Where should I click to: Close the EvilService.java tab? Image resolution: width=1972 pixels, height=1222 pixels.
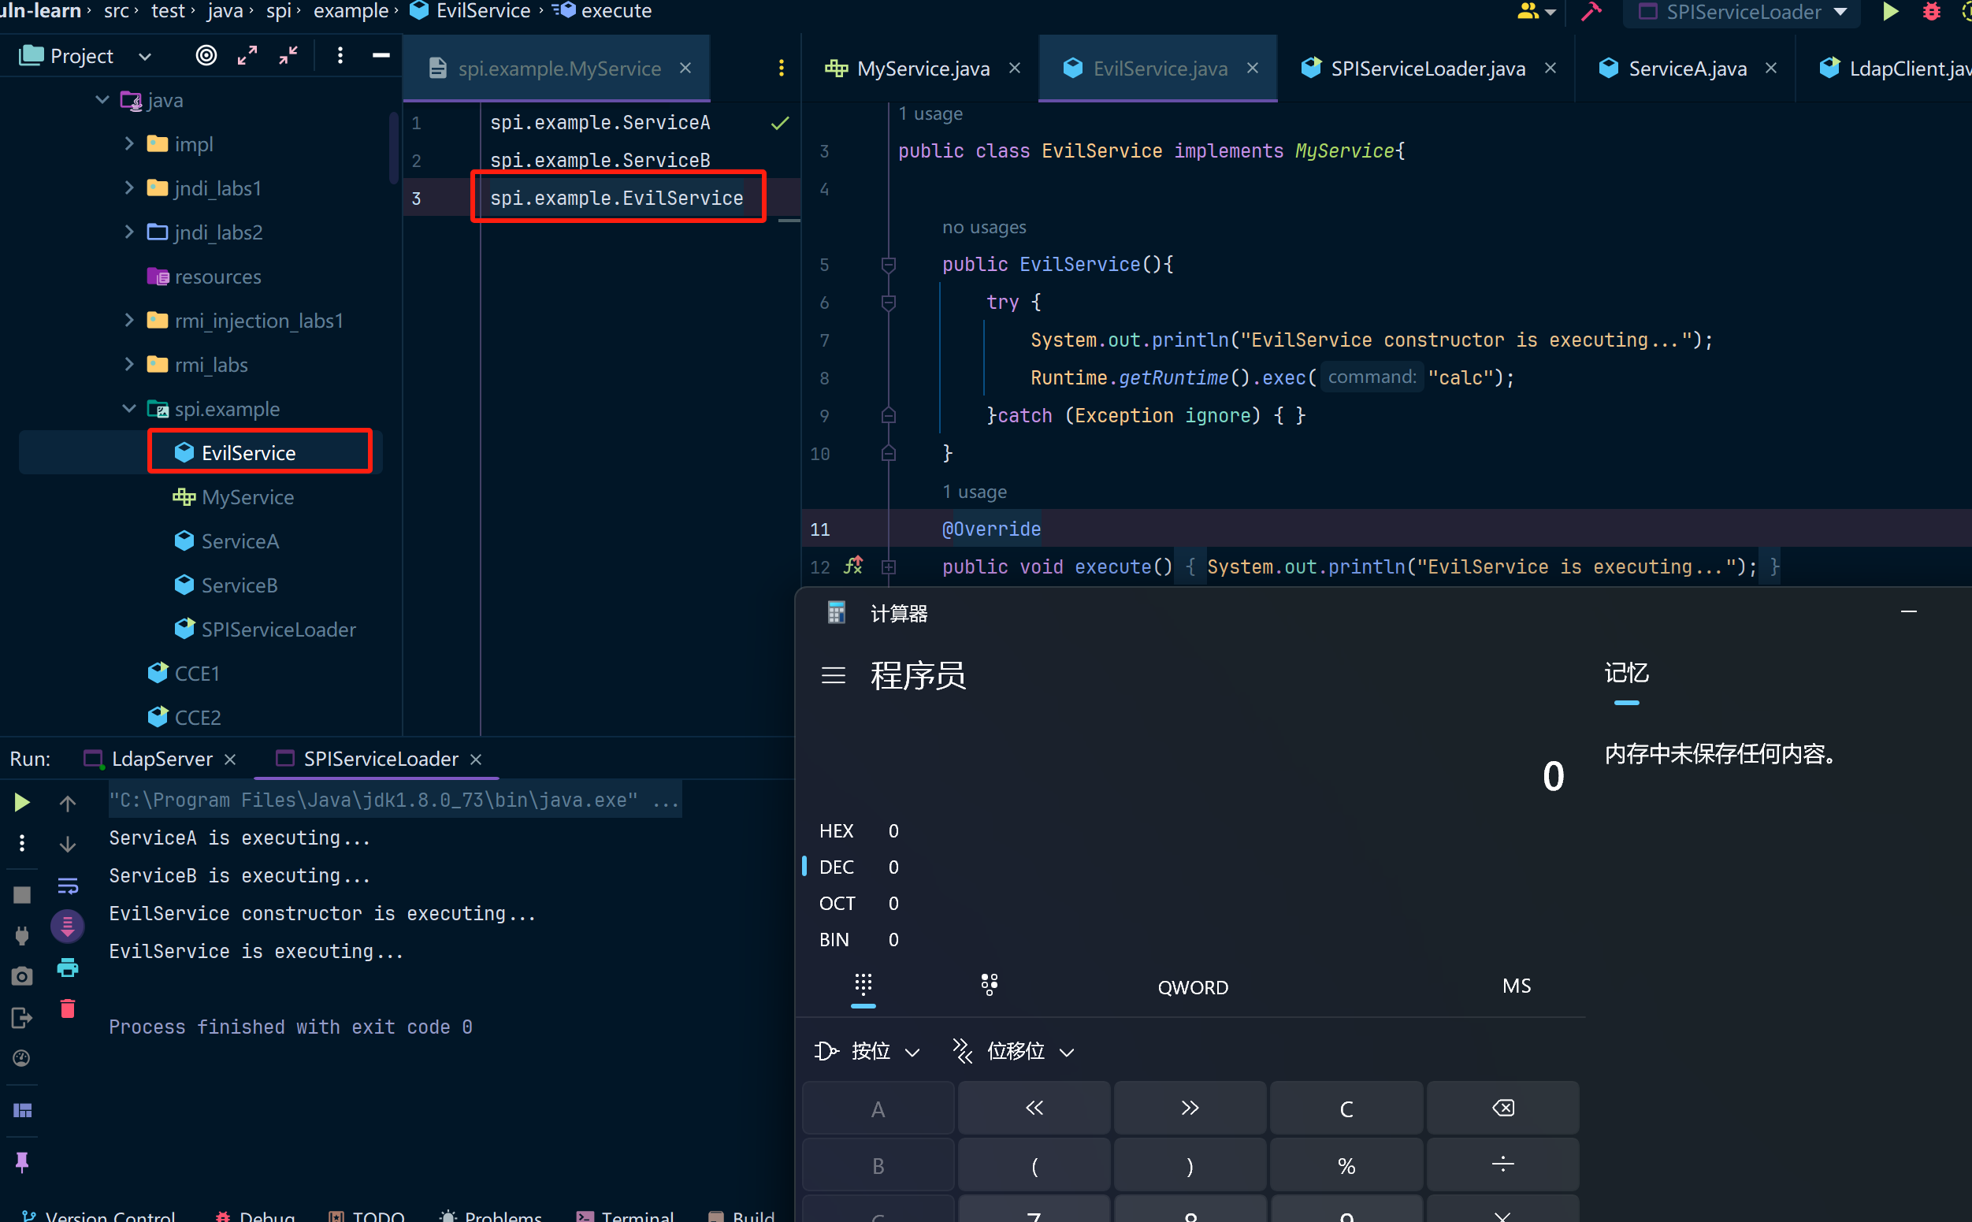click(x=1252, y=68)
